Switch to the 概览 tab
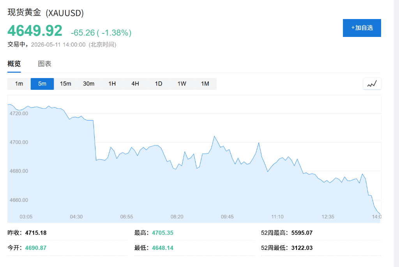This screenshot has width=399, height=267. coord(14,64)
